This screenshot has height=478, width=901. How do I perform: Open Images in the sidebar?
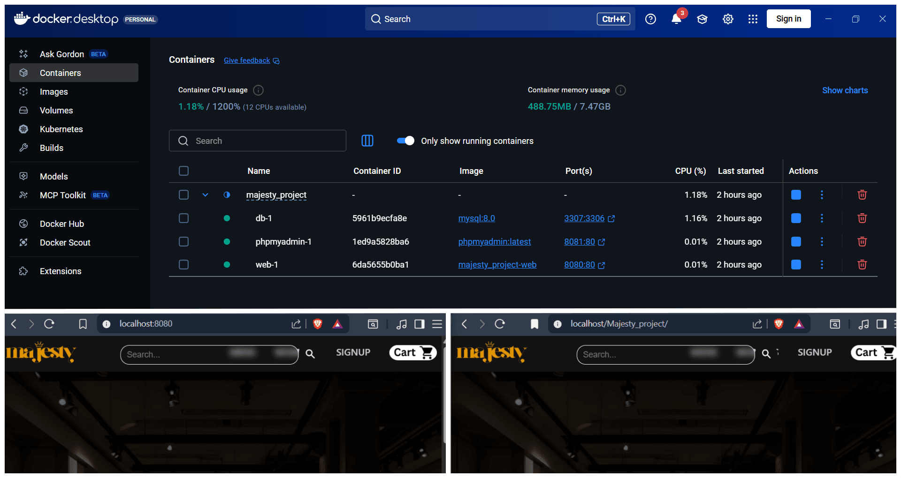point(74,92)
